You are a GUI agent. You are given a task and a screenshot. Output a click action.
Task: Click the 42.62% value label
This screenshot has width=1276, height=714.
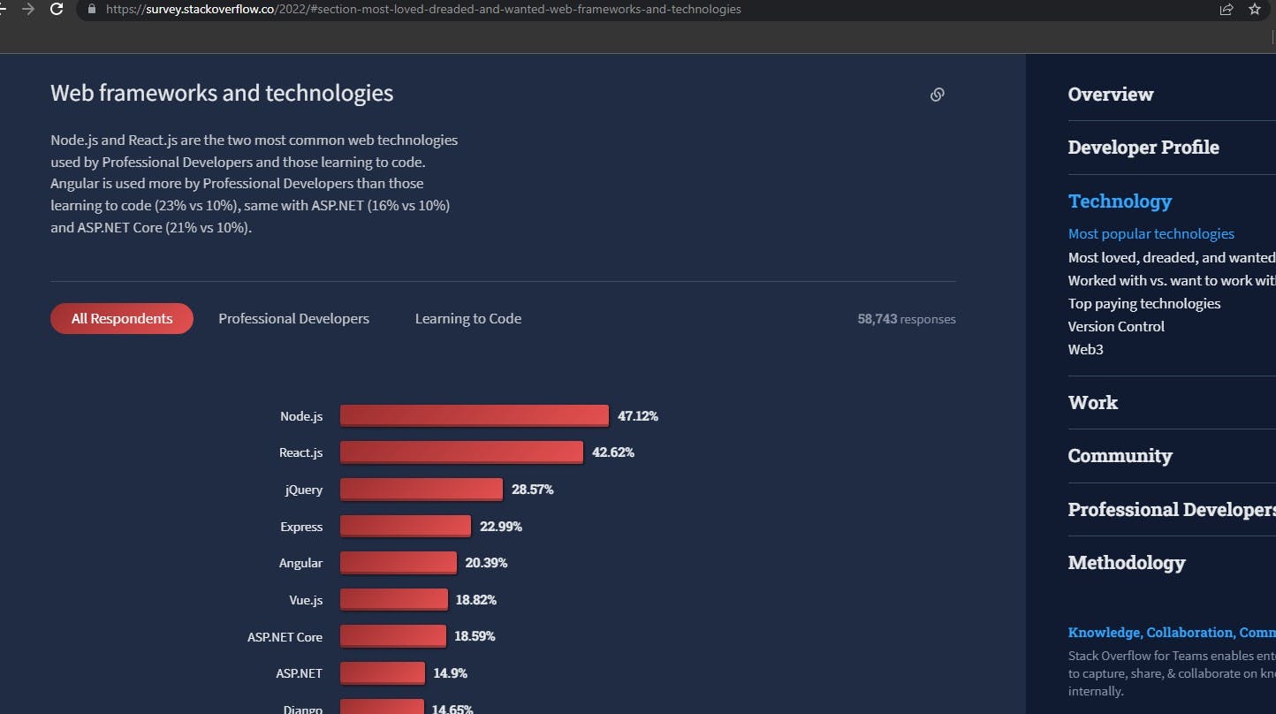tap(613, 452)
